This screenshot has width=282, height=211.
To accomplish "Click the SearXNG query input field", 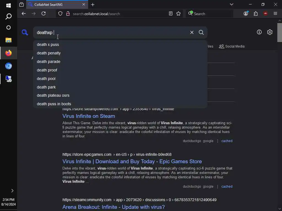I will pos(112,32).
